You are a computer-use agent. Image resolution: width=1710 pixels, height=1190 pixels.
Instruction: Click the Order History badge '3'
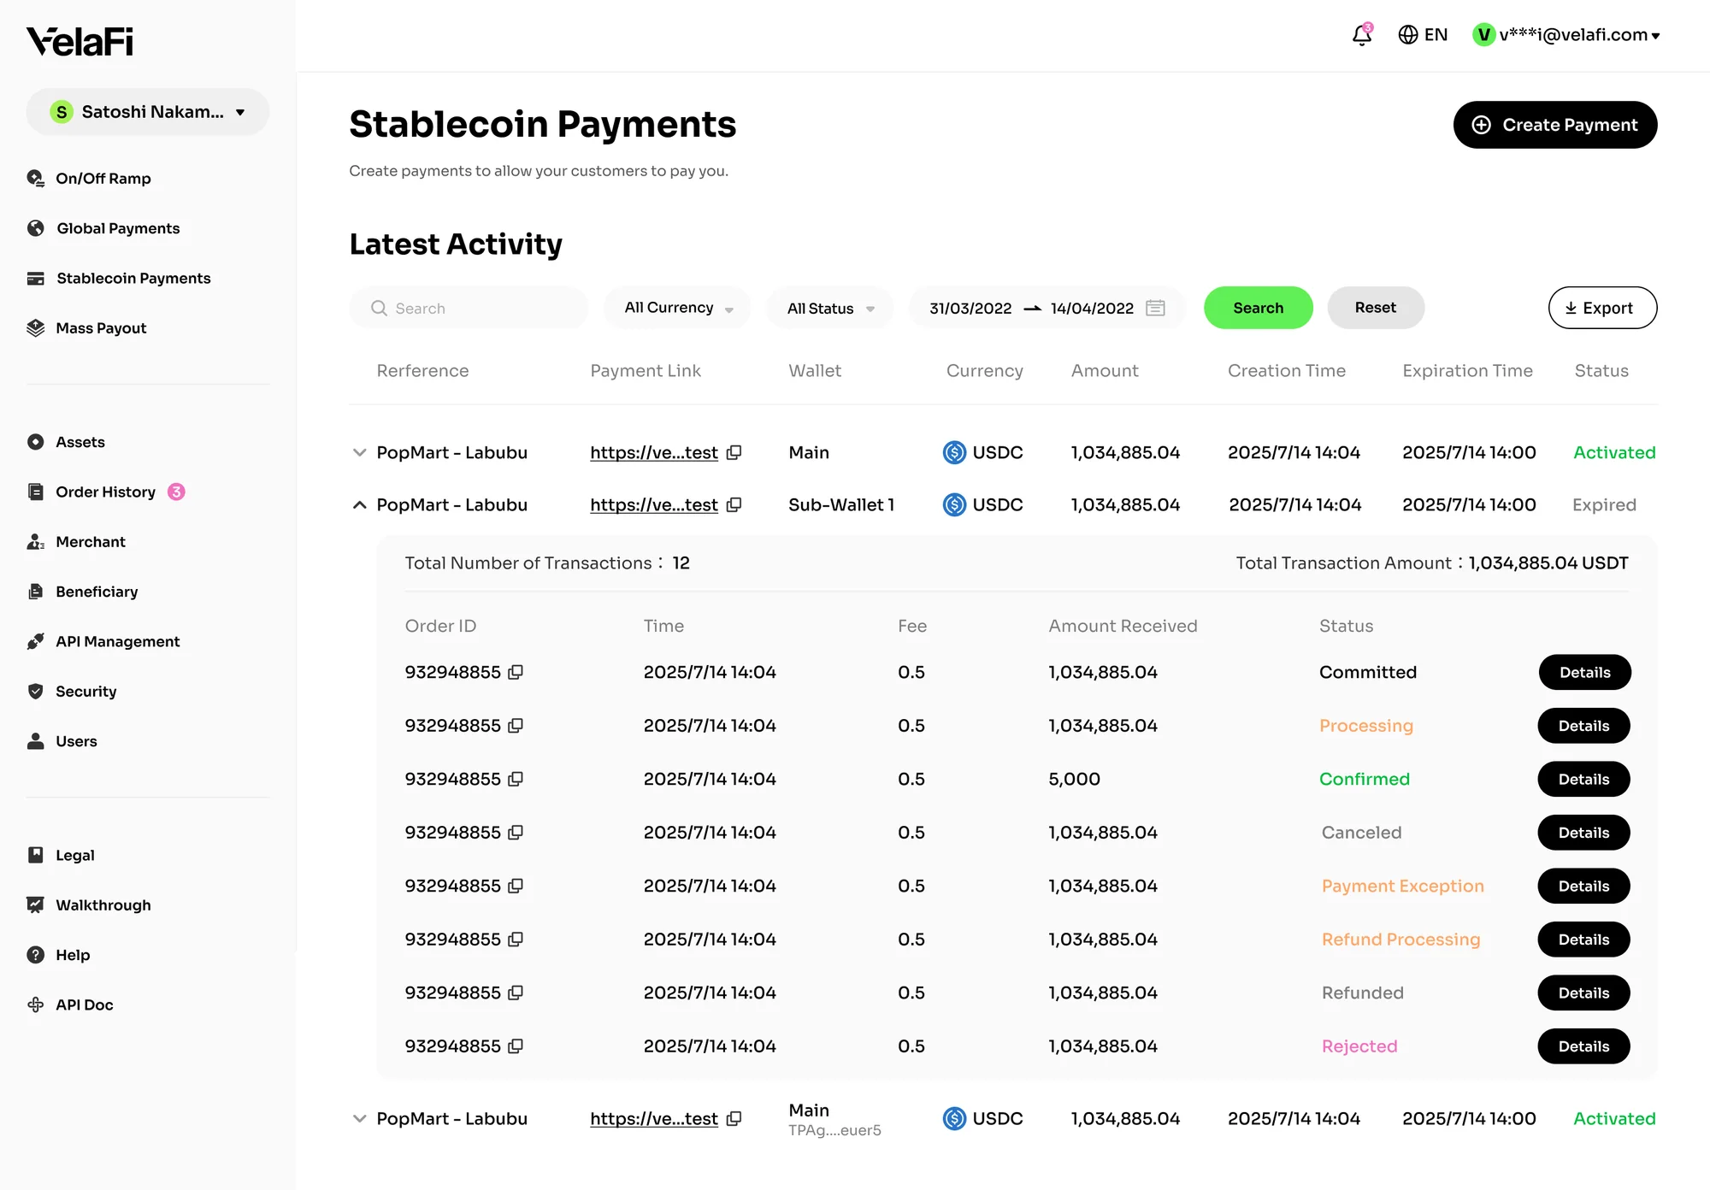coord(176,492)
